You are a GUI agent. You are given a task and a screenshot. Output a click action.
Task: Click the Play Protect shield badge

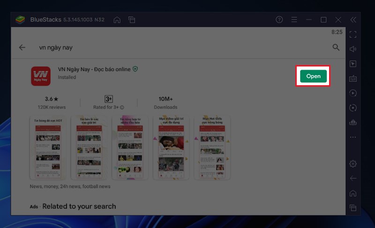click(x=135, y=69)
